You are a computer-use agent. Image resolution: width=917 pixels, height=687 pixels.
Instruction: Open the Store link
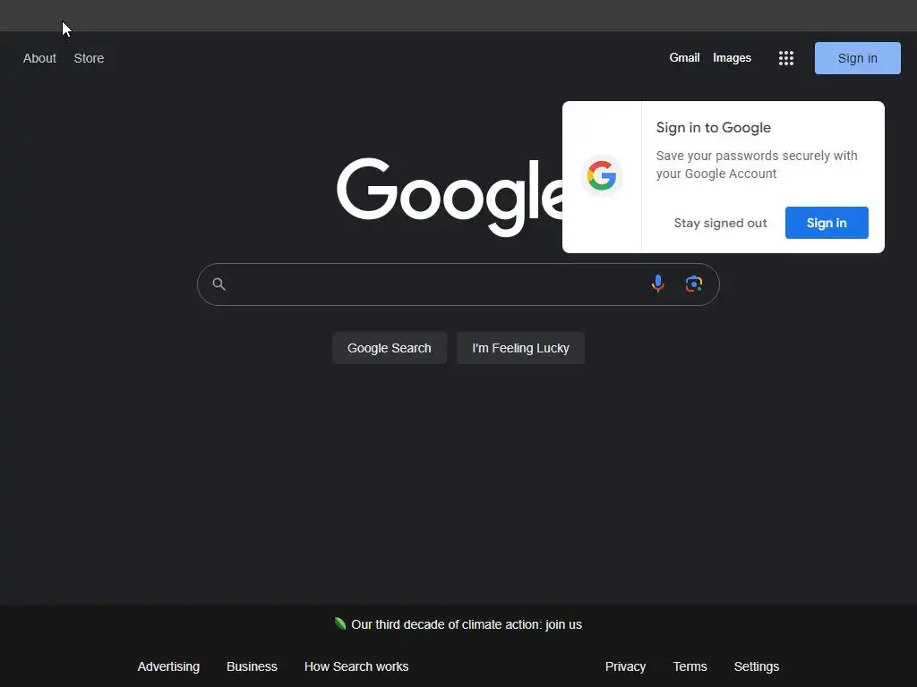coord(89,58)
